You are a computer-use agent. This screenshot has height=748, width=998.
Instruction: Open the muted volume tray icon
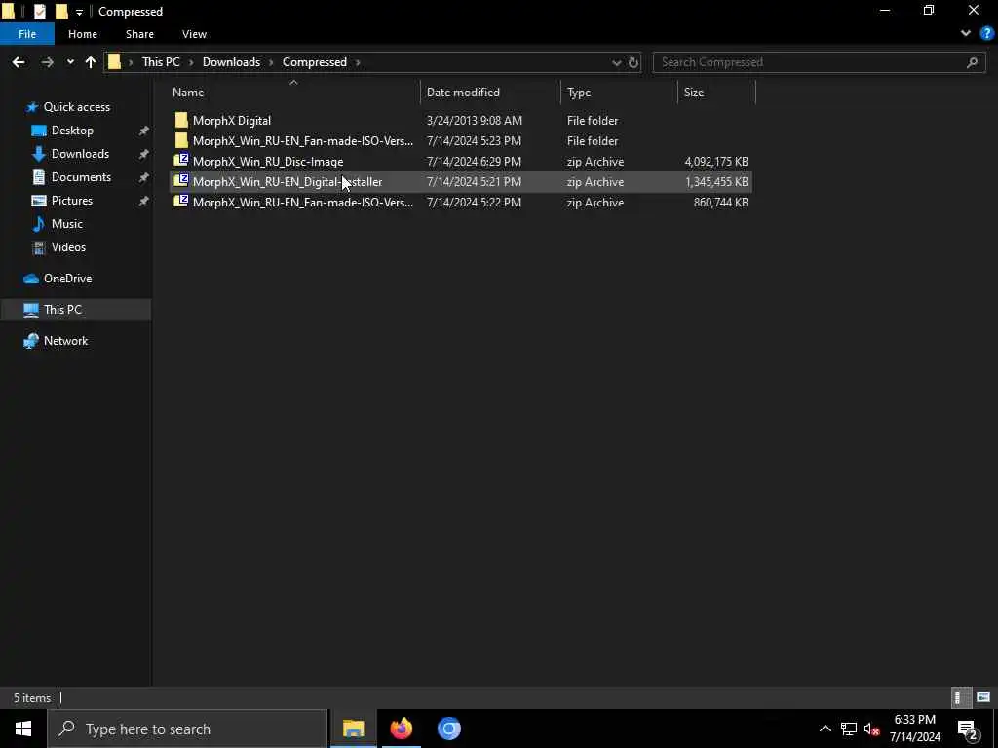click(x=871, y=729)
